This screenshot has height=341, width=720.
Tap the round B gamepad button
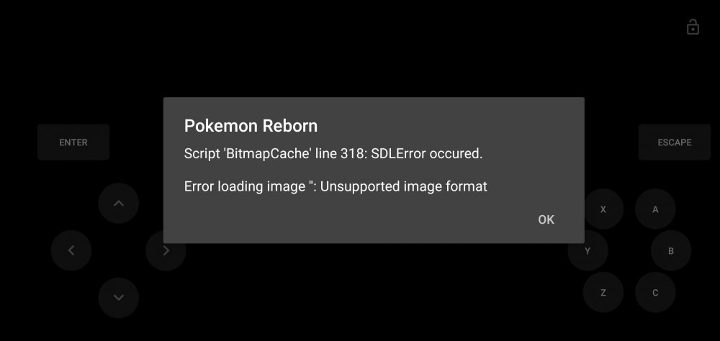(671, 250)
